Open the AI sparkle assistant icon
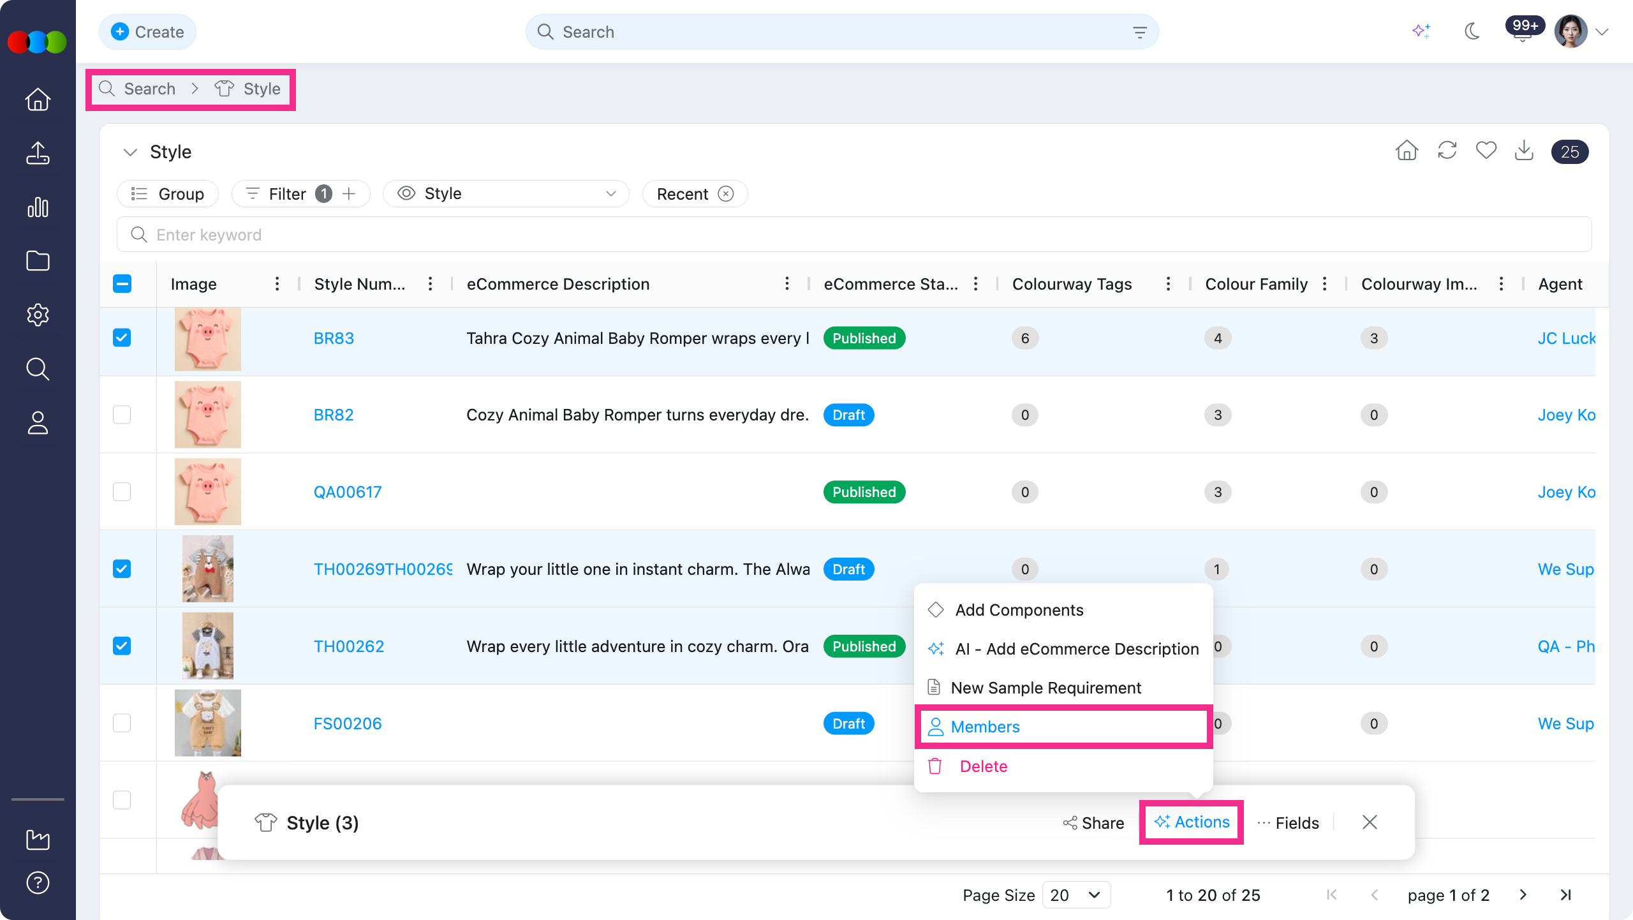1633x920 pixels. 1421,31
